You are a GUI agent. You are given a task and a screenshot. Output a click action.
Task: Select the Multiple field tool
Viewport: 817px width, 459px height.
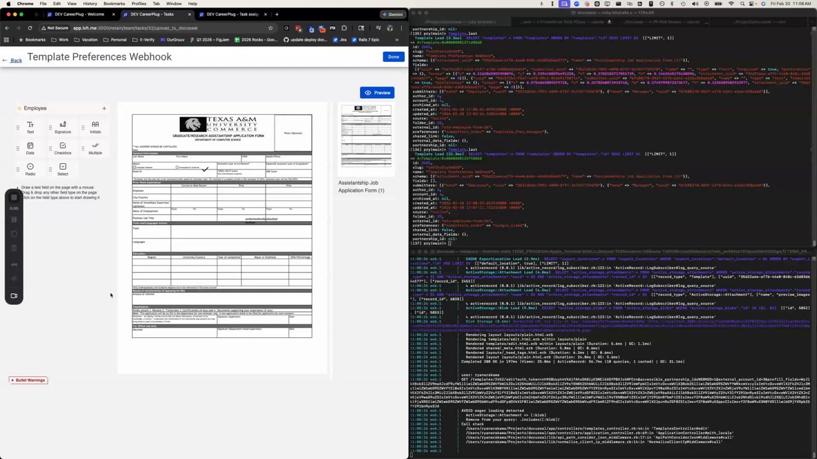pyautogui.click(x=95, y=148)
